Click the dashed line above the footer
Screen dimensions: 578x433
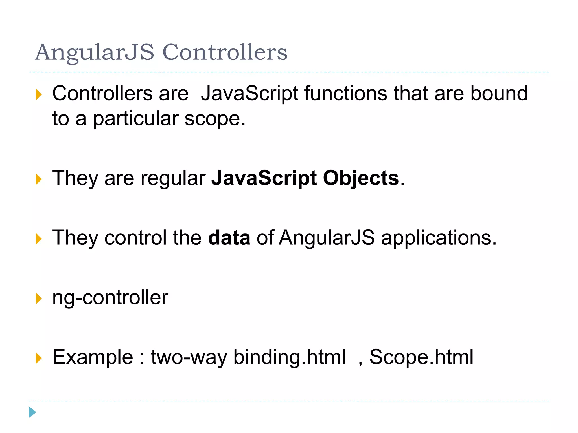[x=289, y=401]
